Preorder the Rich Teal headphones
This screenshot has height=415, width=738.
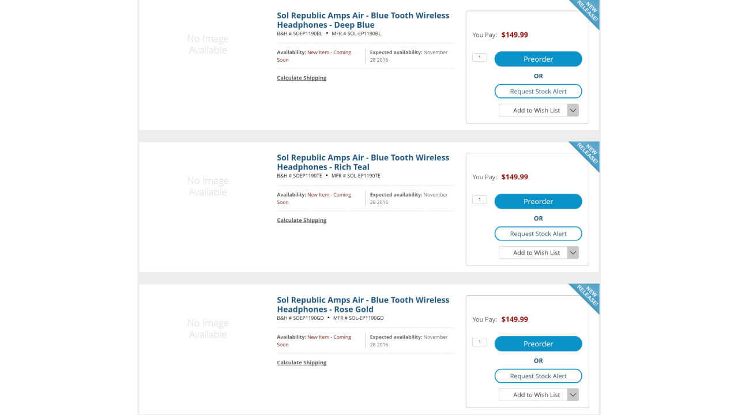(x=538, y=202)
